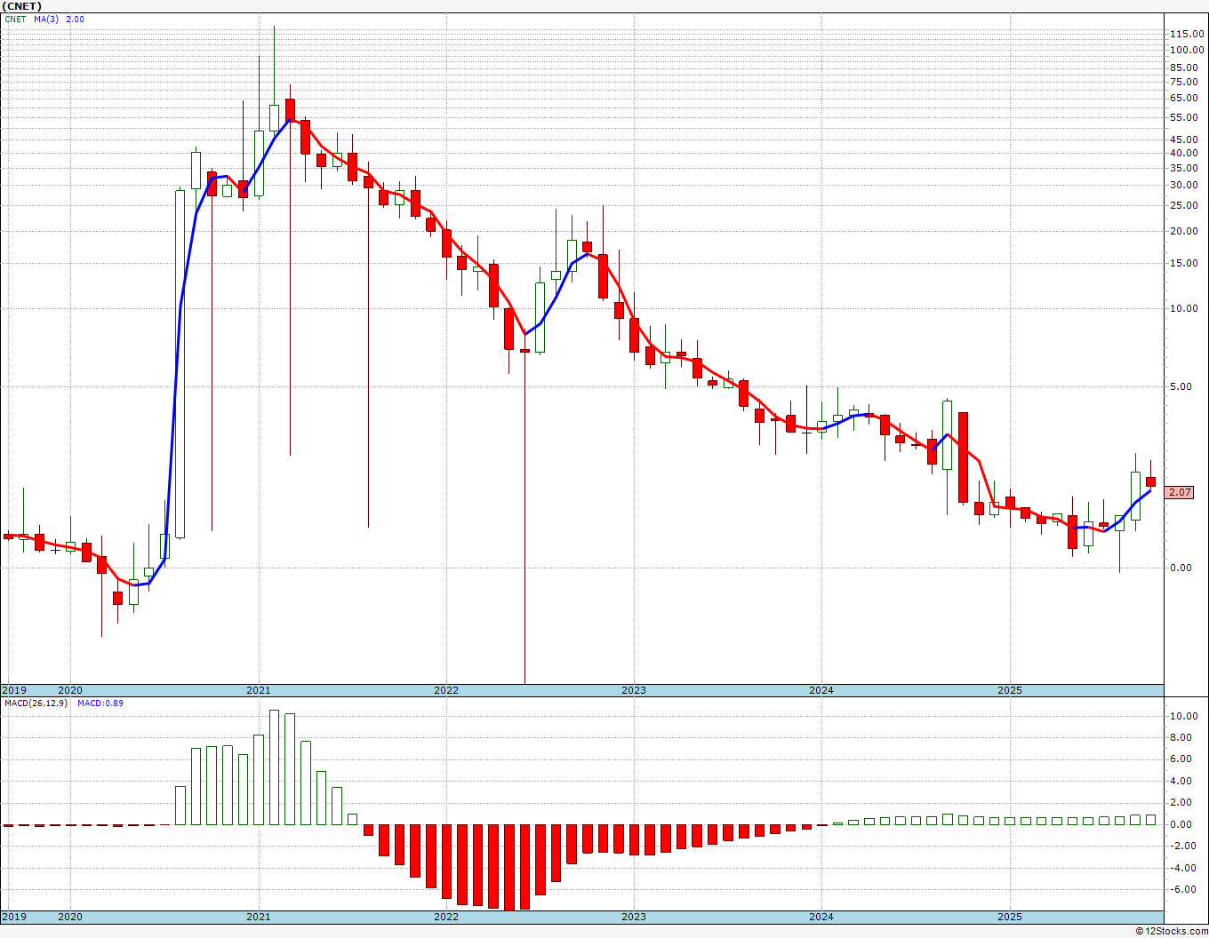Click the 15.00 price axis label

pos(1183,263)
